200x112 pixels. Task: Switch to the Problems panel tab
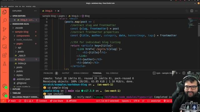pos(51,73)
